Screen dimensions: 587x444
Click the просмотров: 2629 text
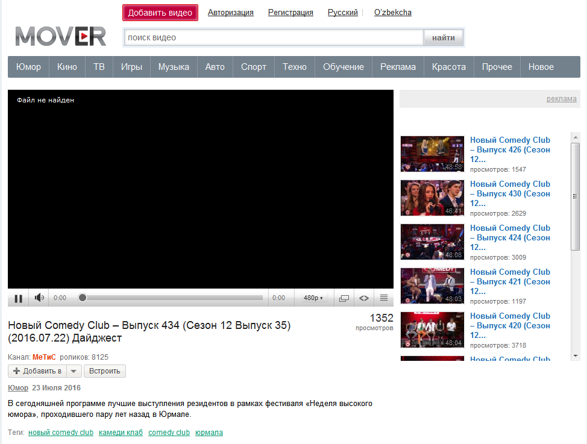[x=498, y=213]
